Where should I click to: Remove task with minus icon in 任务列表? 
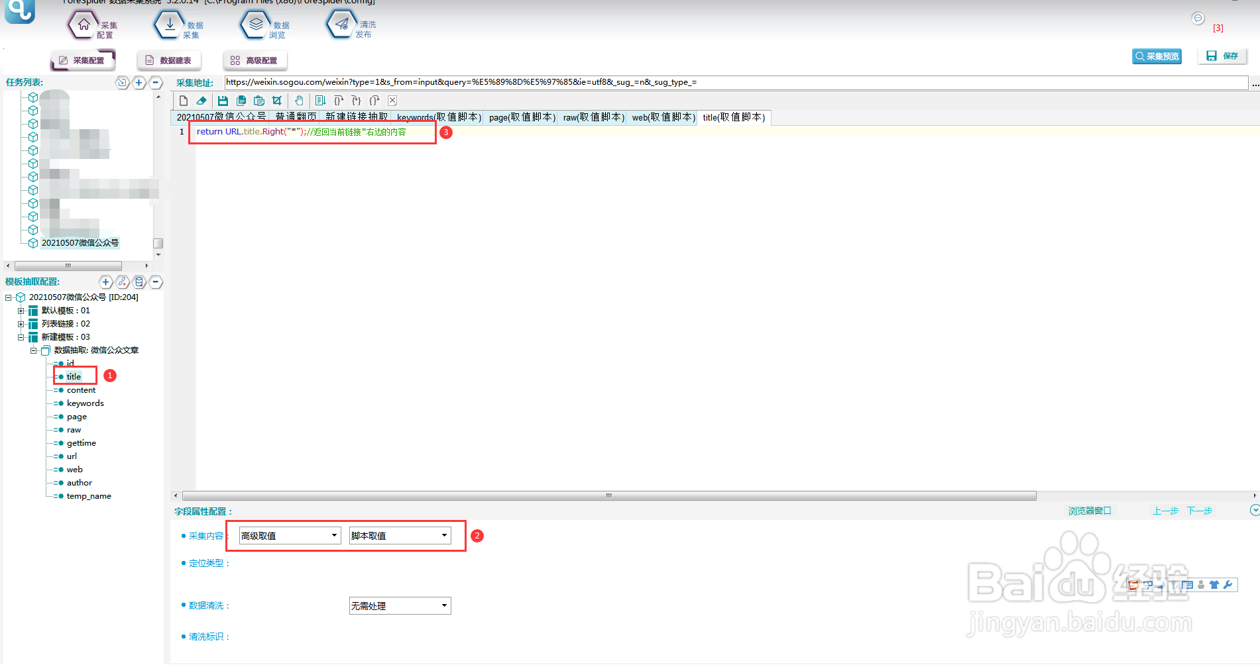(x=156, y=83)
